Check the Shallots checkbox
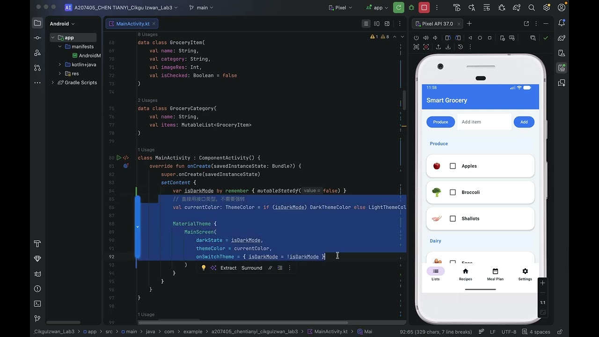This screenshot has width=599, height=337. pyautogui.click(x=453, y=219)
